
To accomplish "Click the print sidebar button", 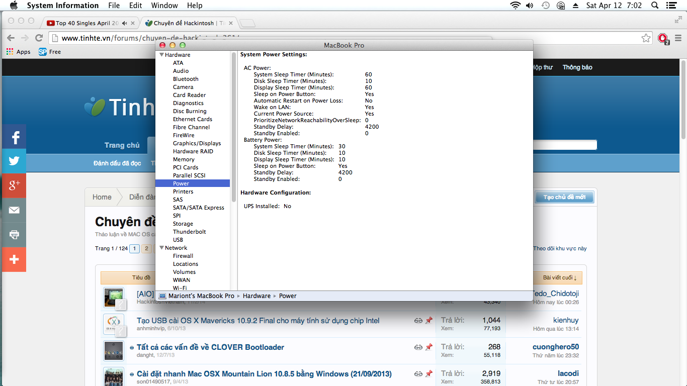I will coord(14,235).
